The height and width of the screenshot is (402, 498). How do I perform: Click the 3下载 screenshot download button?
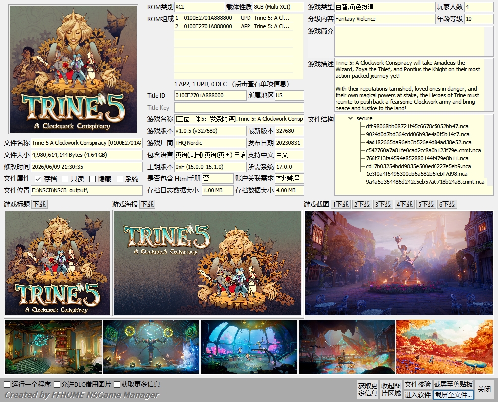click(383, 204)
